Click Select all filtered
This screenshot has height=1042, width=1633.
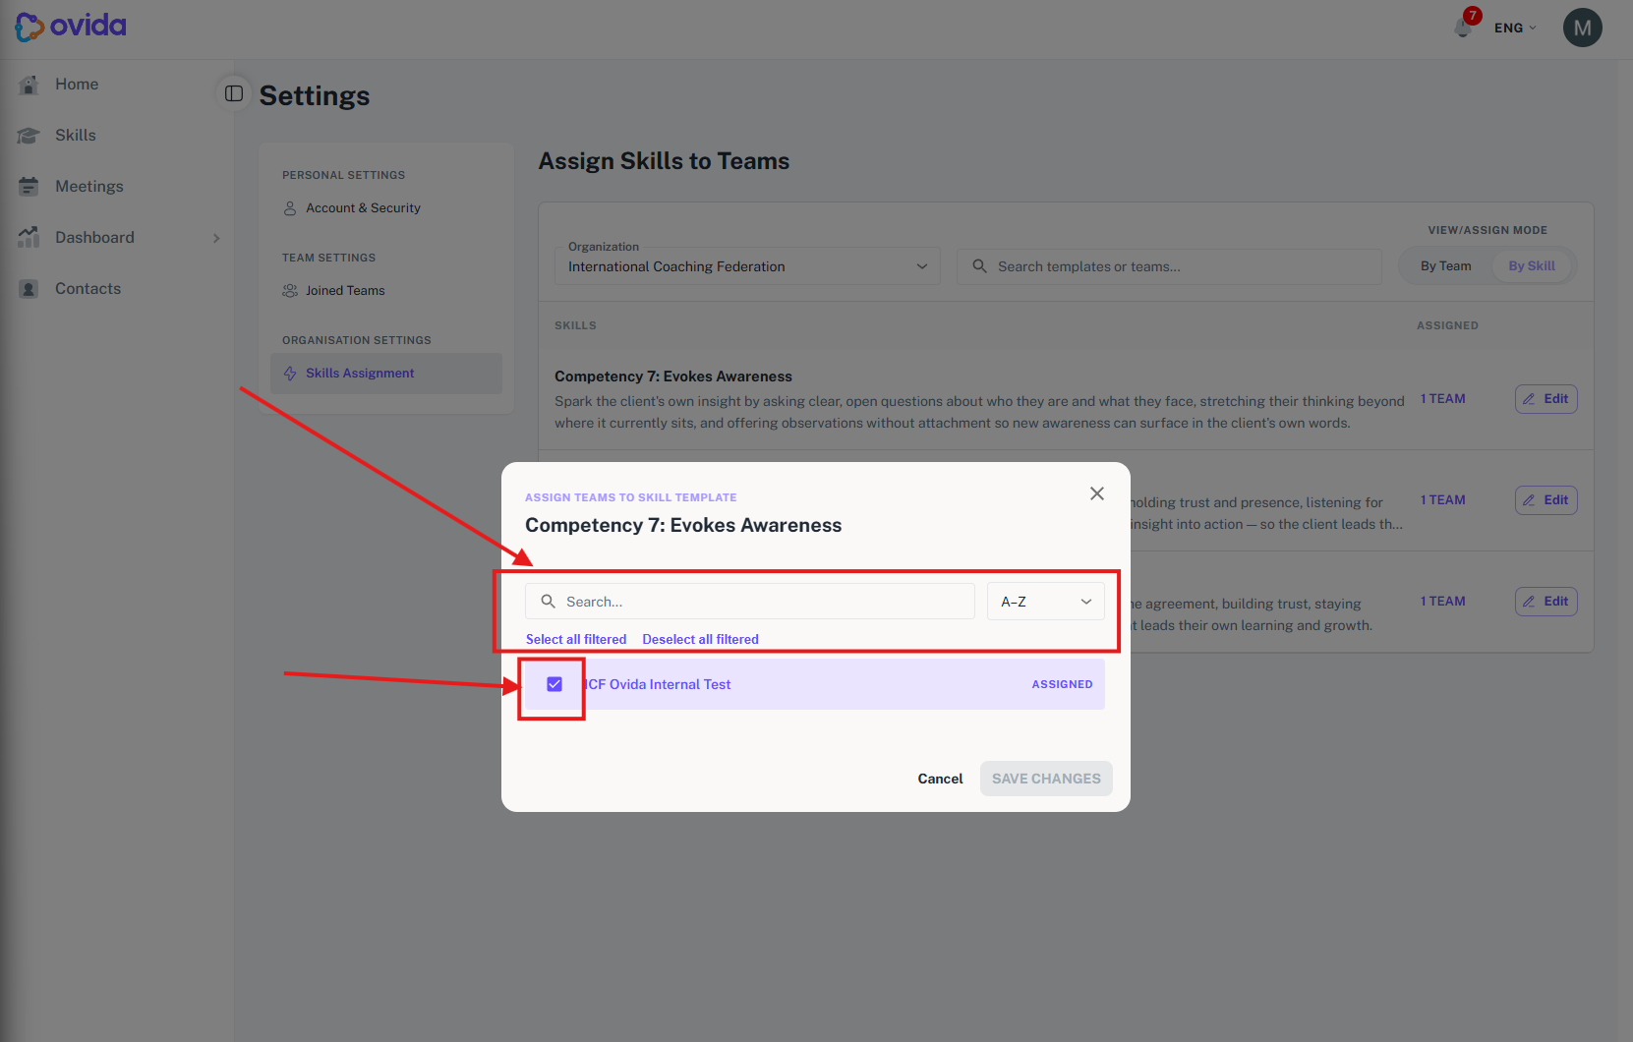pyautogui.click(x=576, y=640)
